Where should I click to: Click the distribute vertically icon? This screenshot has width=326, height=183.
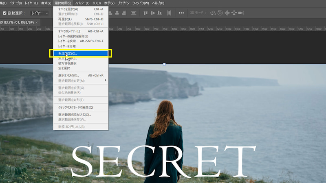pyautogui.click(x=134, y=13)
